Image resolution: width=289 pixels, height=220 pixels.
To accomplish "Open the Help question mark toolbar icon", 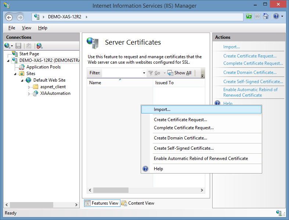I will 276,16.
